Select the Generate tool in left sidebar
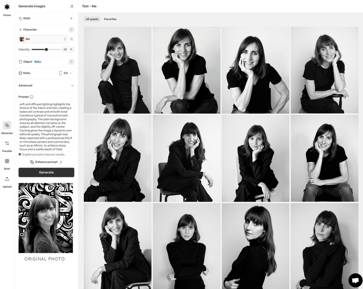 [7, 127]
